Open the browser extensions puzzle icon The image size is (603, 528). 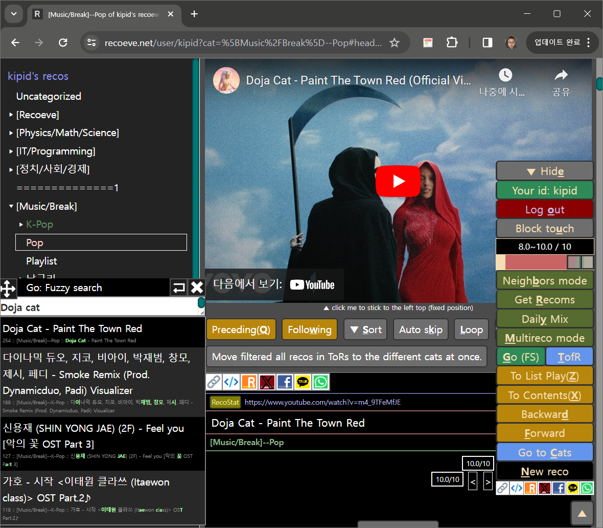pyautogui.click(x=452, y=42)
